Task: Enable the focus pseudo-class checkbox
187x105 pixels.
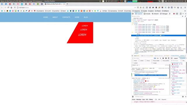Action: point(146,61)
